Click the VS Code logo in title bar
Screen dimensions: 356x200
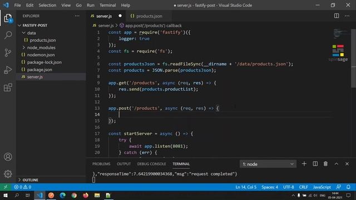(6, 5)
